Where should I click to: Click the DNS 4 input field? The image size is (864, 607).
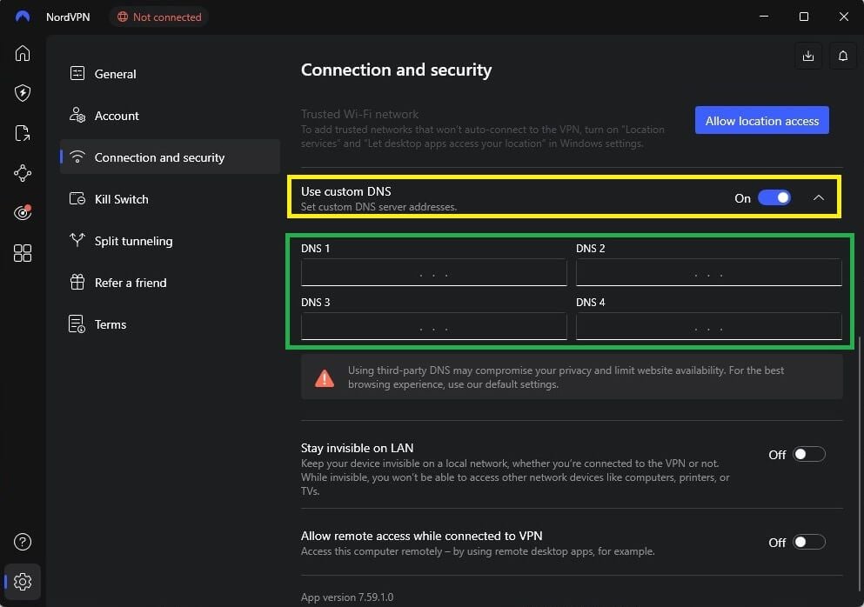[x=708, y=326]
